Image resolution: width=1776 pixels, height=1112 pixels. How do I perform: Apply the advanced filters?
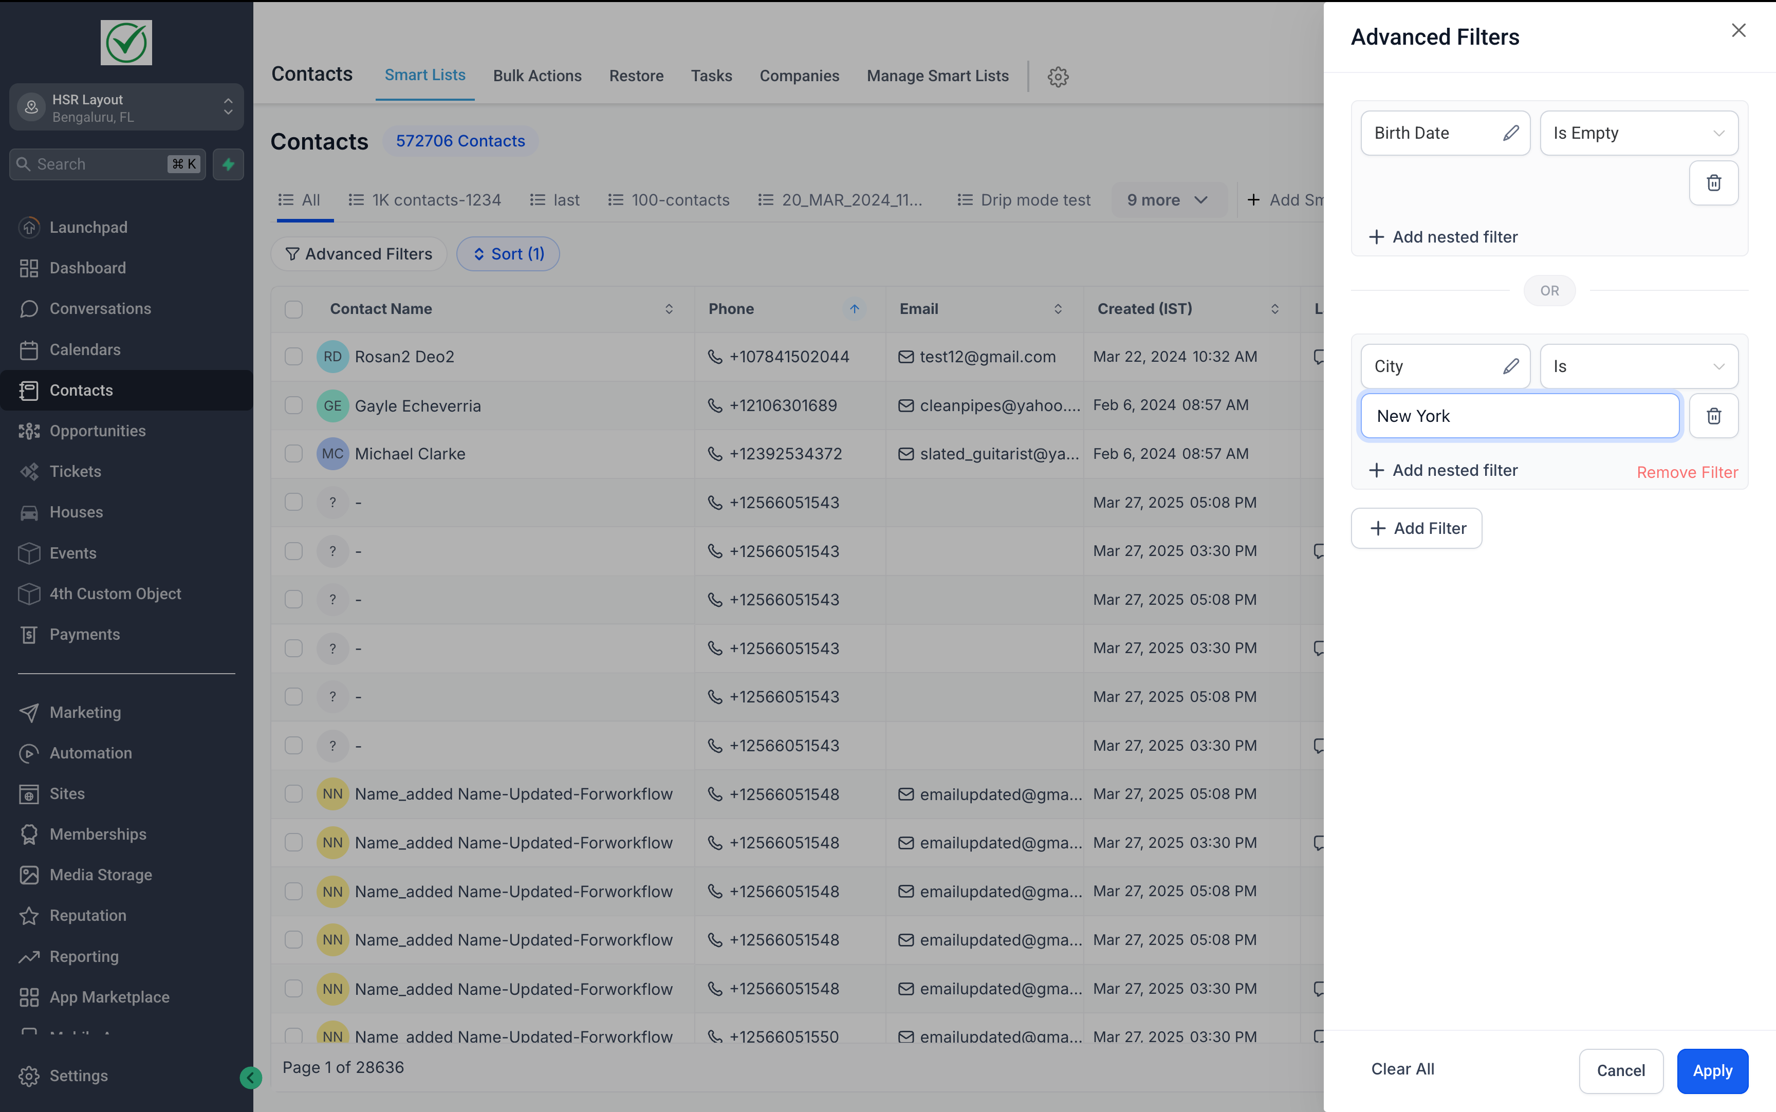click(x=1711, y=1071)
